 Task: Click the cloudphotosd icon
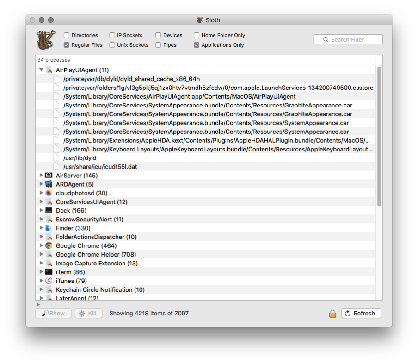coord(49,193)
